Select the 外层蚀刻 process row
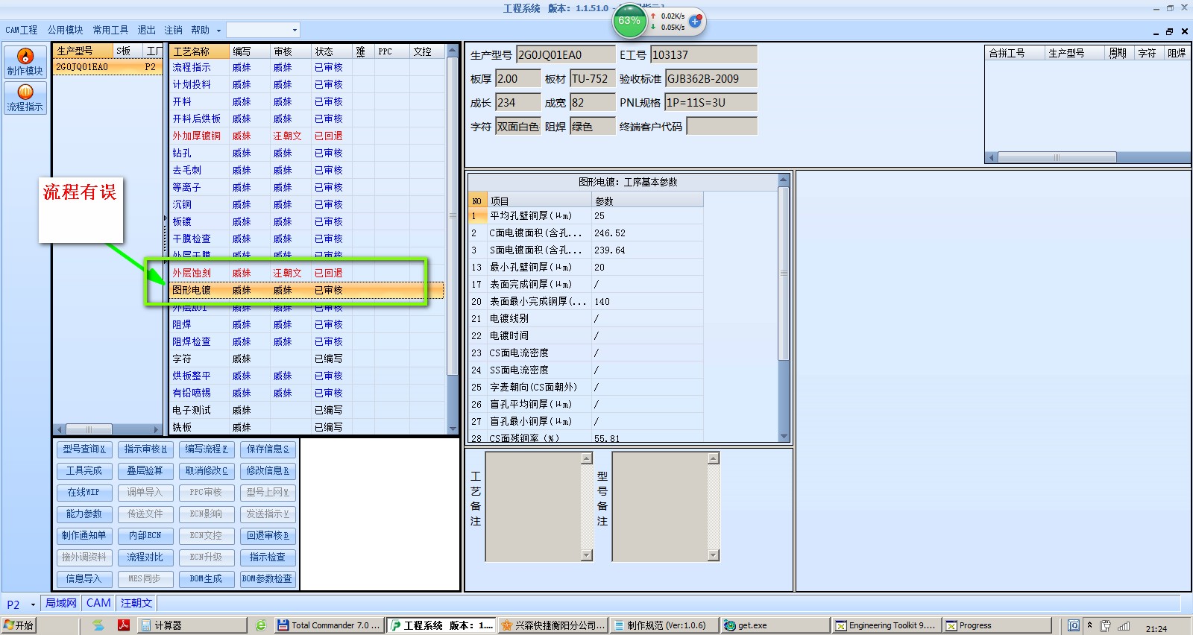Viewport: 1193px width, 635px height. pos(307,273)
